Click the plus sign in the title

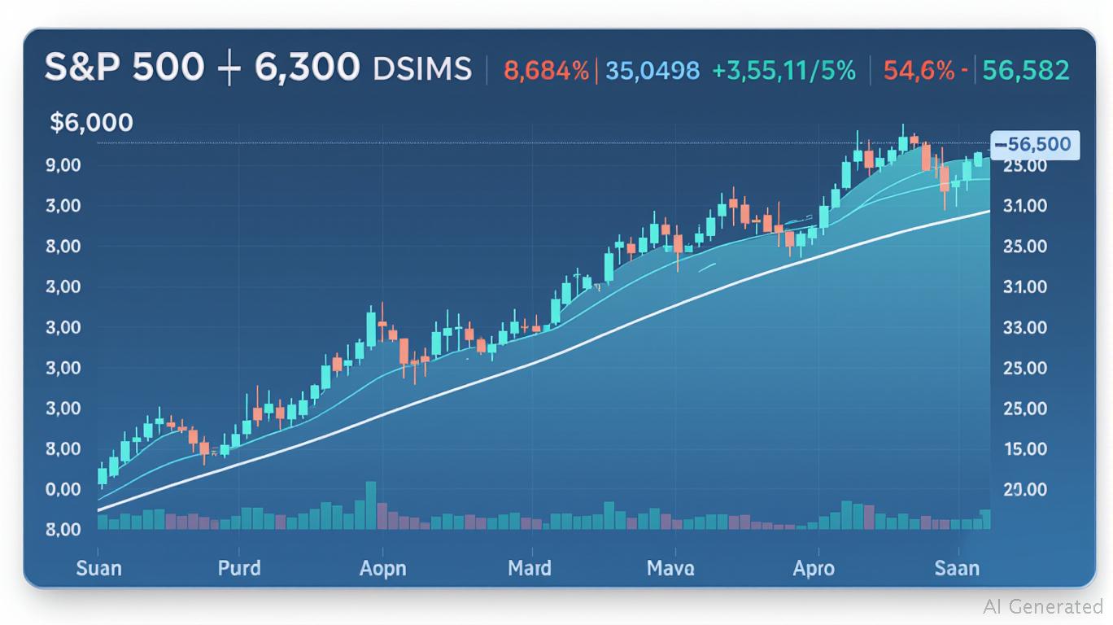coord(227,68)
